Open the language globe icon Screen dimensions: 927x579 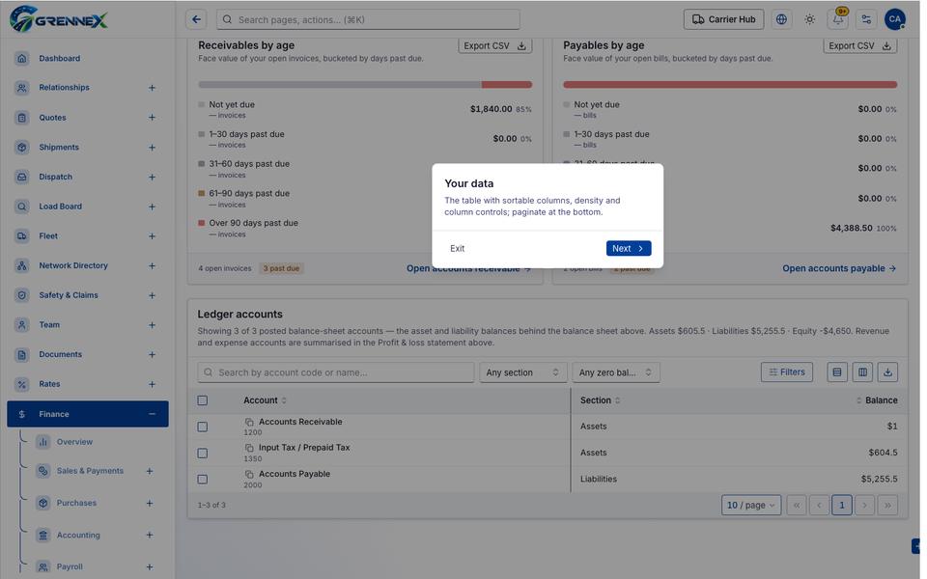[x=781, y=19]
